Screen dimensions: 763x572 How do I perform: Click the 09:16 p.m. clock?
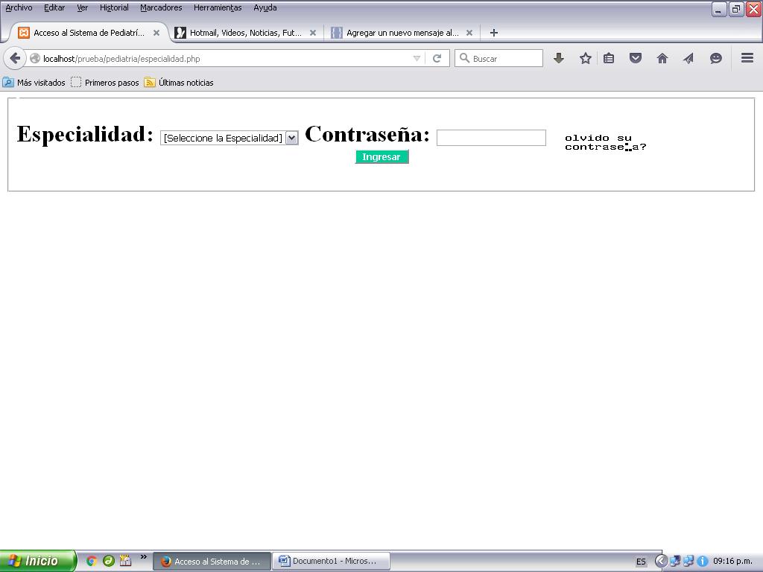732,561
